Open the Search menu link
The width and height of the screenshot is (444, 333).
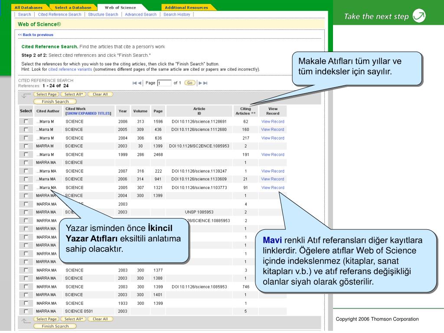25,14
